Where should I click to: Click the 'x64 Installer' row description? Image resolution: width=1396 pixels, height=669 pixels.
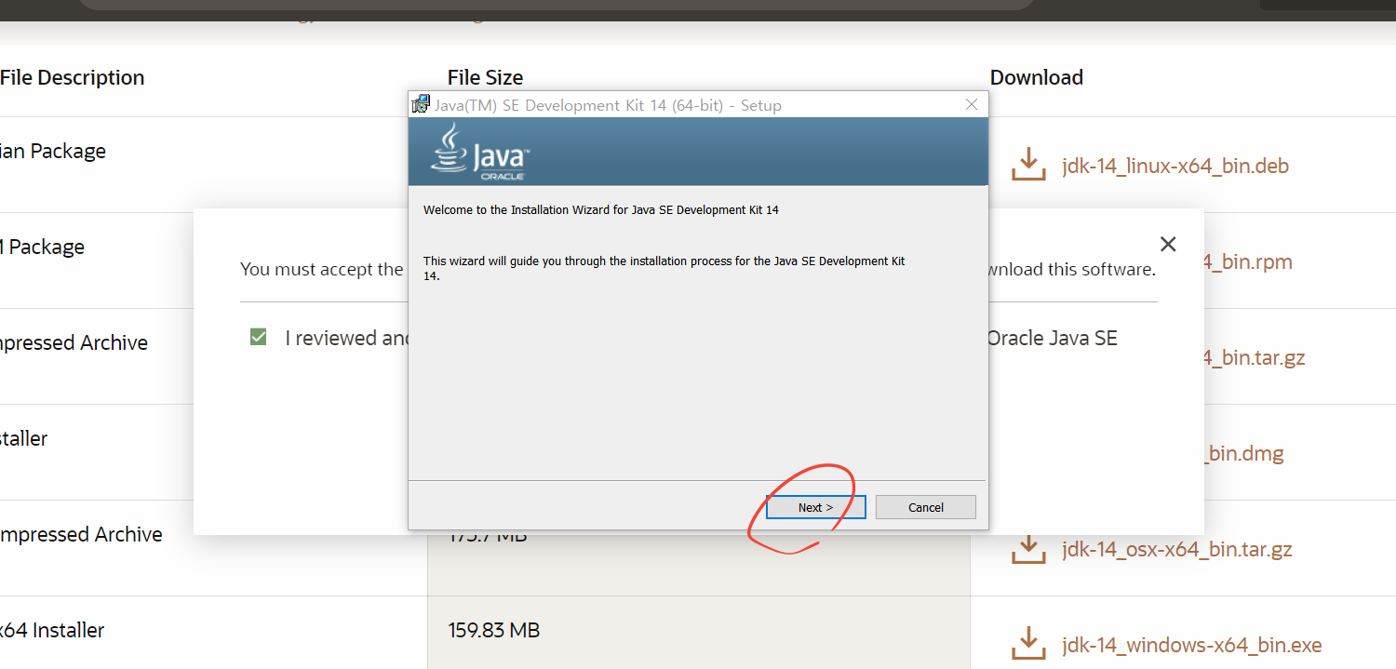click(x=52, y=630)
